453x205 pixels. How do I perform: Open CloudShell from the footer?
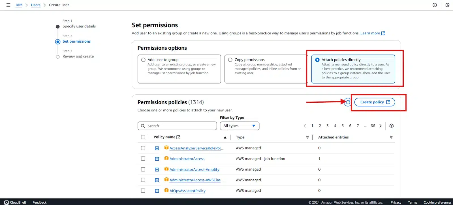[x=15, y=202]
